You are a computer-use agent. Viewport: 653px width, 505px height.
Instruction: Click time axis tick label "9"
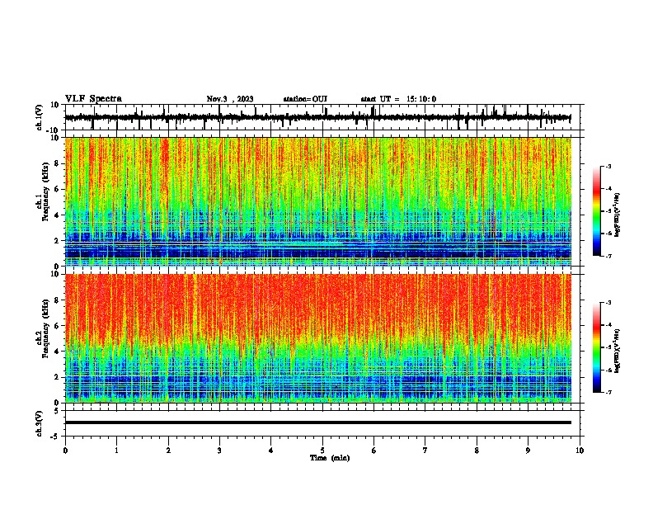(x=528, y=451)
